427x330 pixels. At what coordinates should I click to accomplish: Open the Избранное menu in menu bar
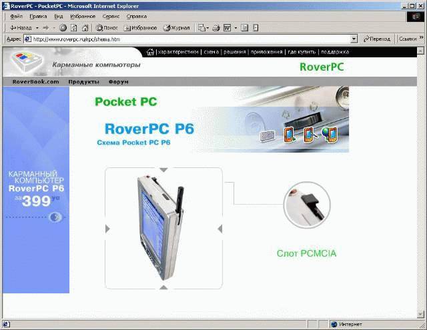tap(83, 16)
